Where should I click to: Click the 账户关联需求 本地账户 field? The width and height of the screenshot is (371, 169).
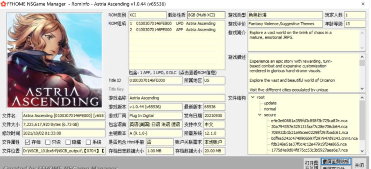click(214, 142)
